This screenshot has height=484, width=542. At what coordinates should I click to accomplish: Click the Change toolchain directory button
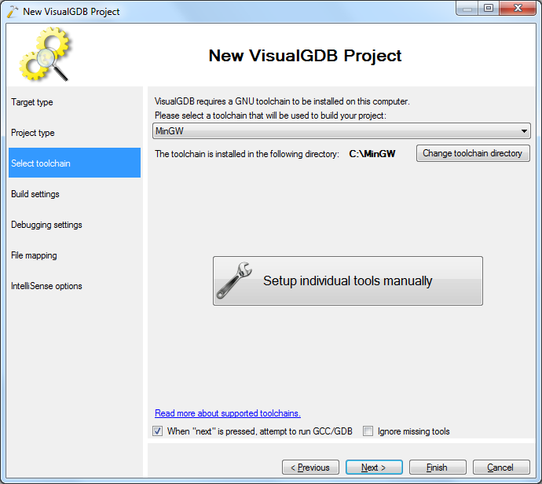(x=473, y=153)
